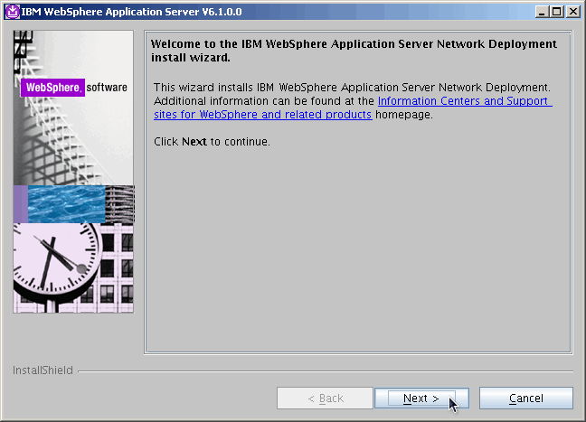This screenshot has width=586, height=422.
Task: Click the bold welcome heading text
Action: point(354,51)
